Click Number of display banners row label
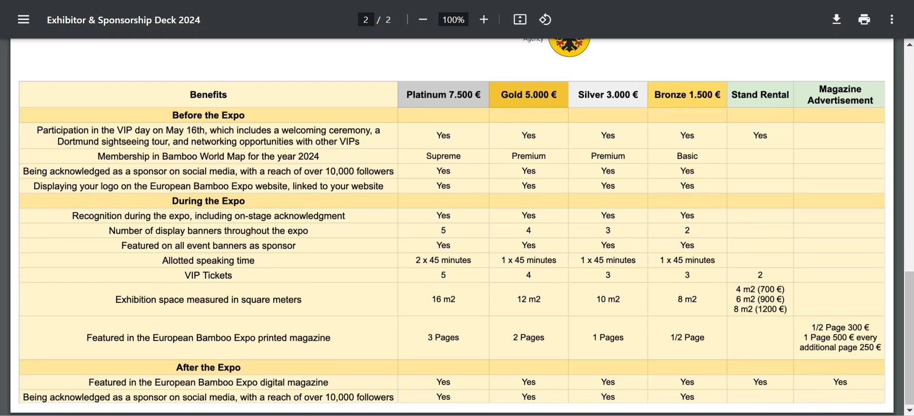The height and width of the screenshot is (416, 914). [x=208, y=231]
